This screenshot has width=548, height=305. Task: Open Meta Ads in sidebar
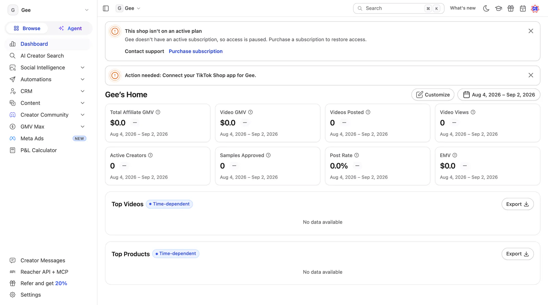coord(48,139)
